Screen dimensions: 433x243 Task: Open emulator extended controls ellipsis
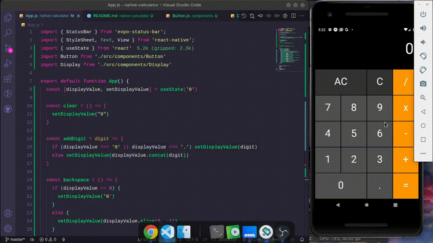(x=423, y=154)
